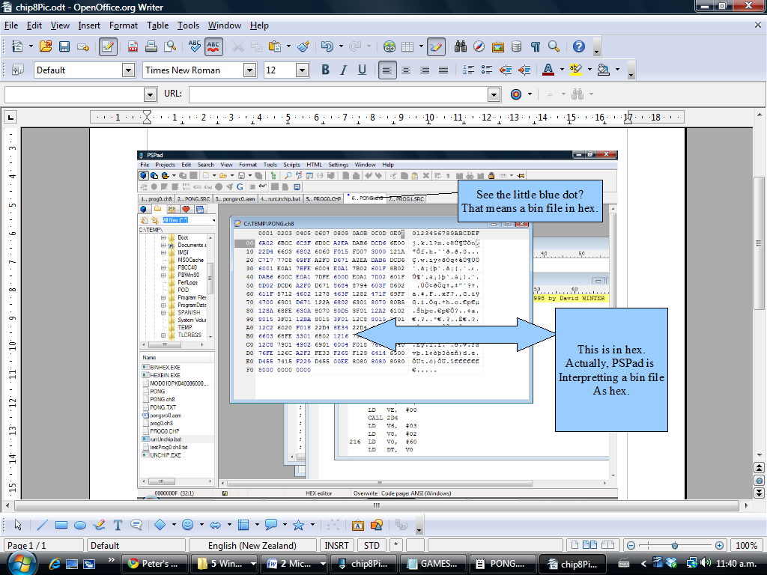Open the Styles and Formatting window
The image size is (767, 575).
(x=18, y=70)
